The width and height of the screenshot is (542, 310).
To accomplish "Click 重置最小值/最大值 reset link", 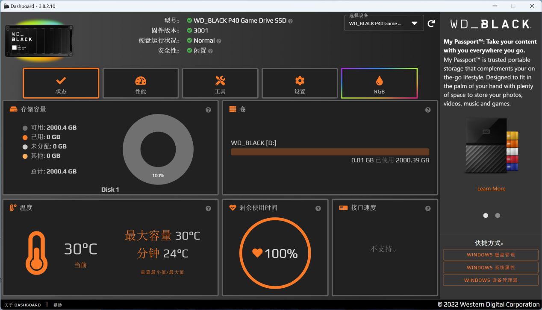I will (x=162, y=272).
